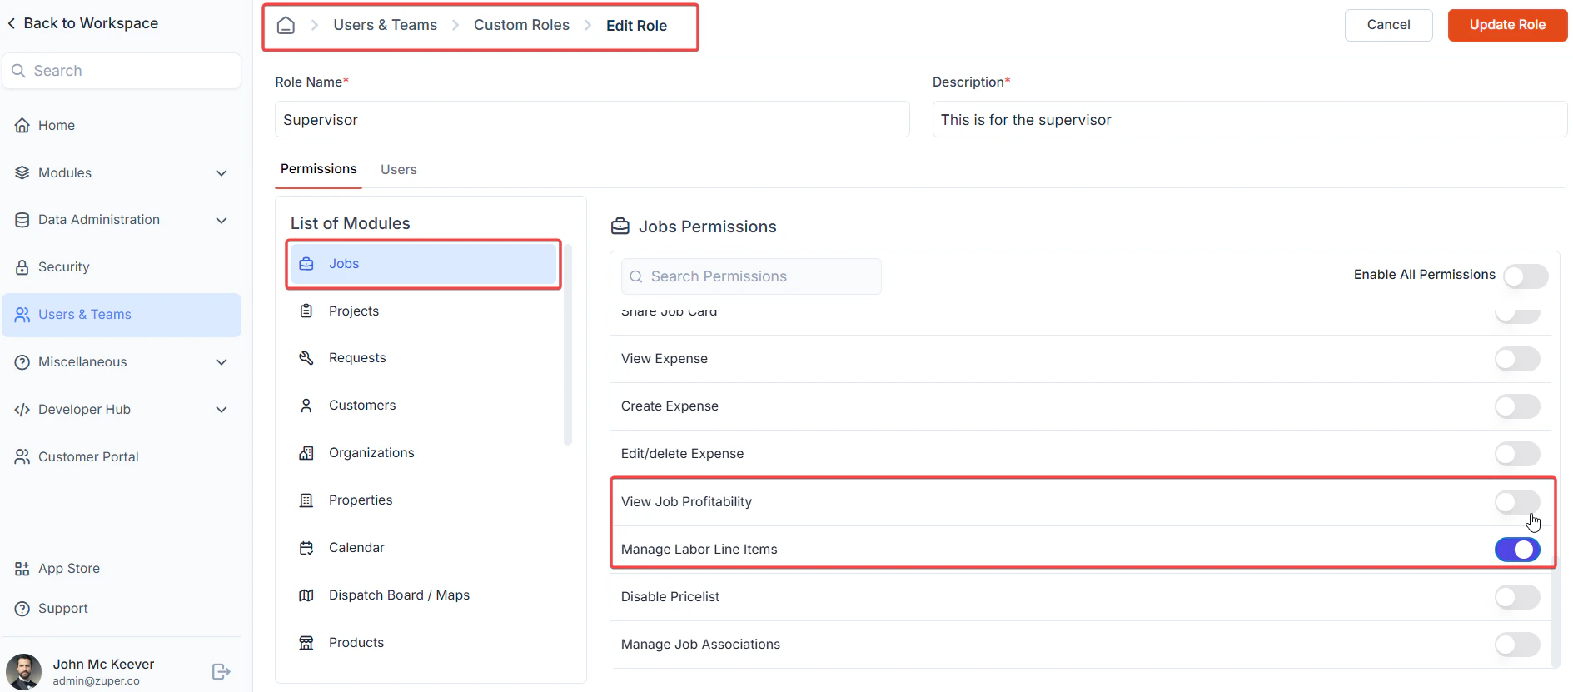This screenshot has height=692, width=1573.
Task: Enable the View Expense permission
Action: [1517, 359]
